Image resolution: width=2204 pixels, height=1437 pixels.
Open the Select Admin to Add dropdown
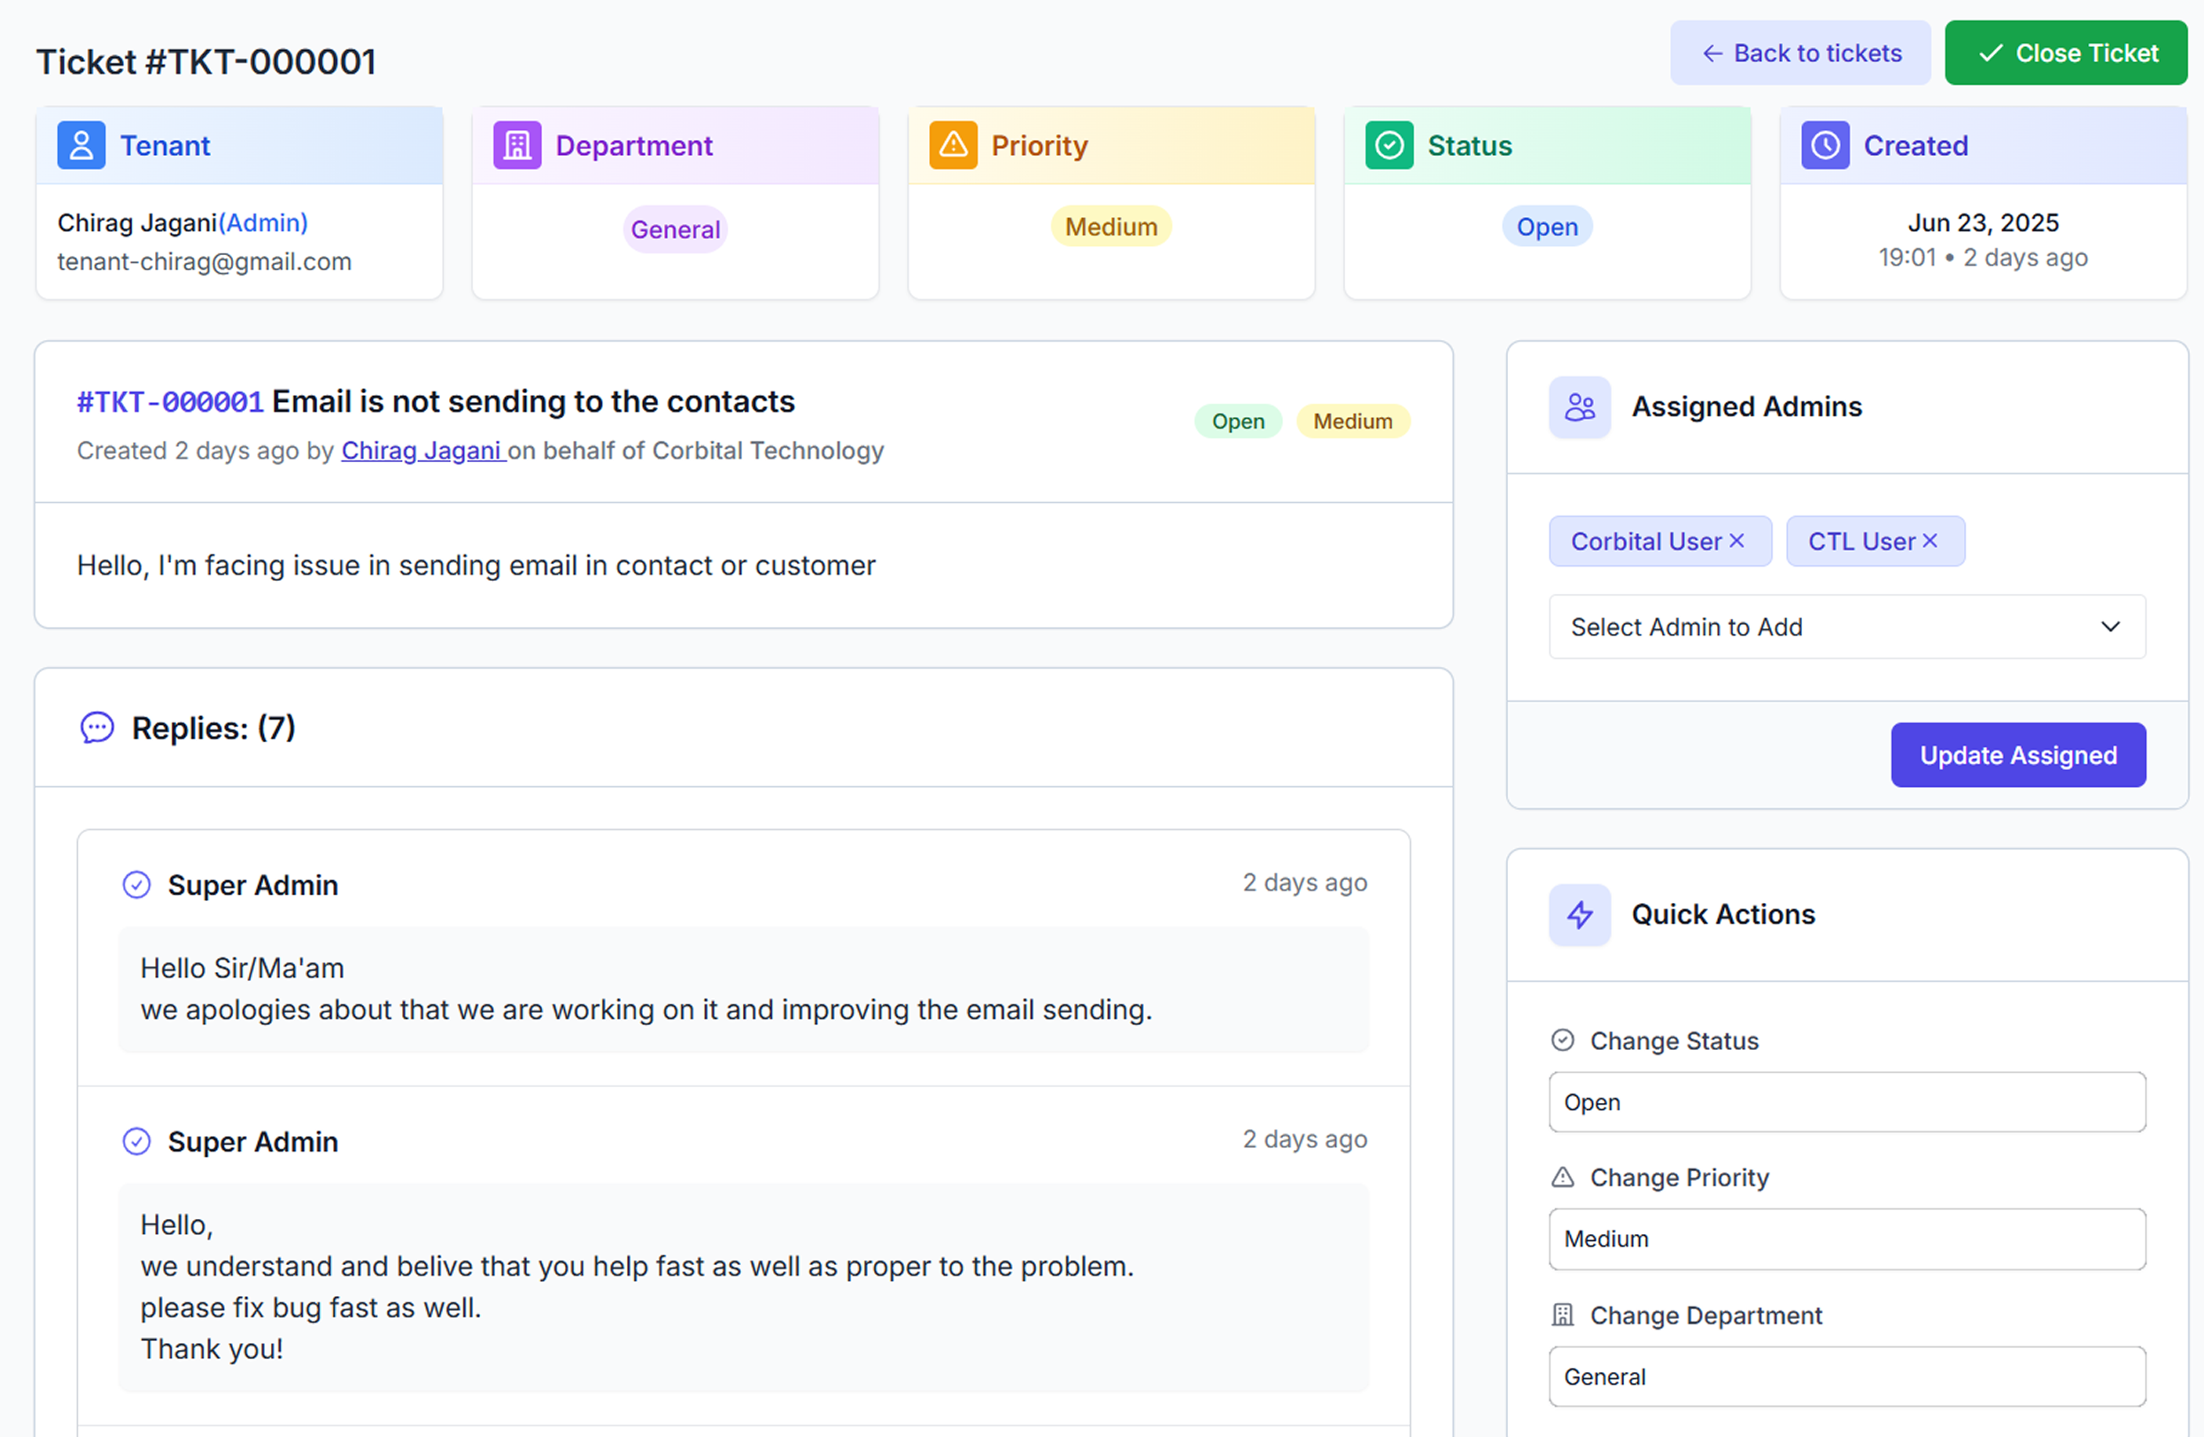[x=1847, y=627]
